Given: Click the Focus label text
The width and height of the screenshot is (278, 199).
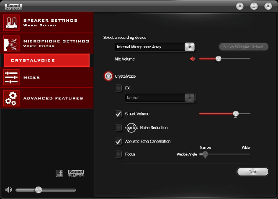Looking at the screenshot, I should click(x=130, y=154).
